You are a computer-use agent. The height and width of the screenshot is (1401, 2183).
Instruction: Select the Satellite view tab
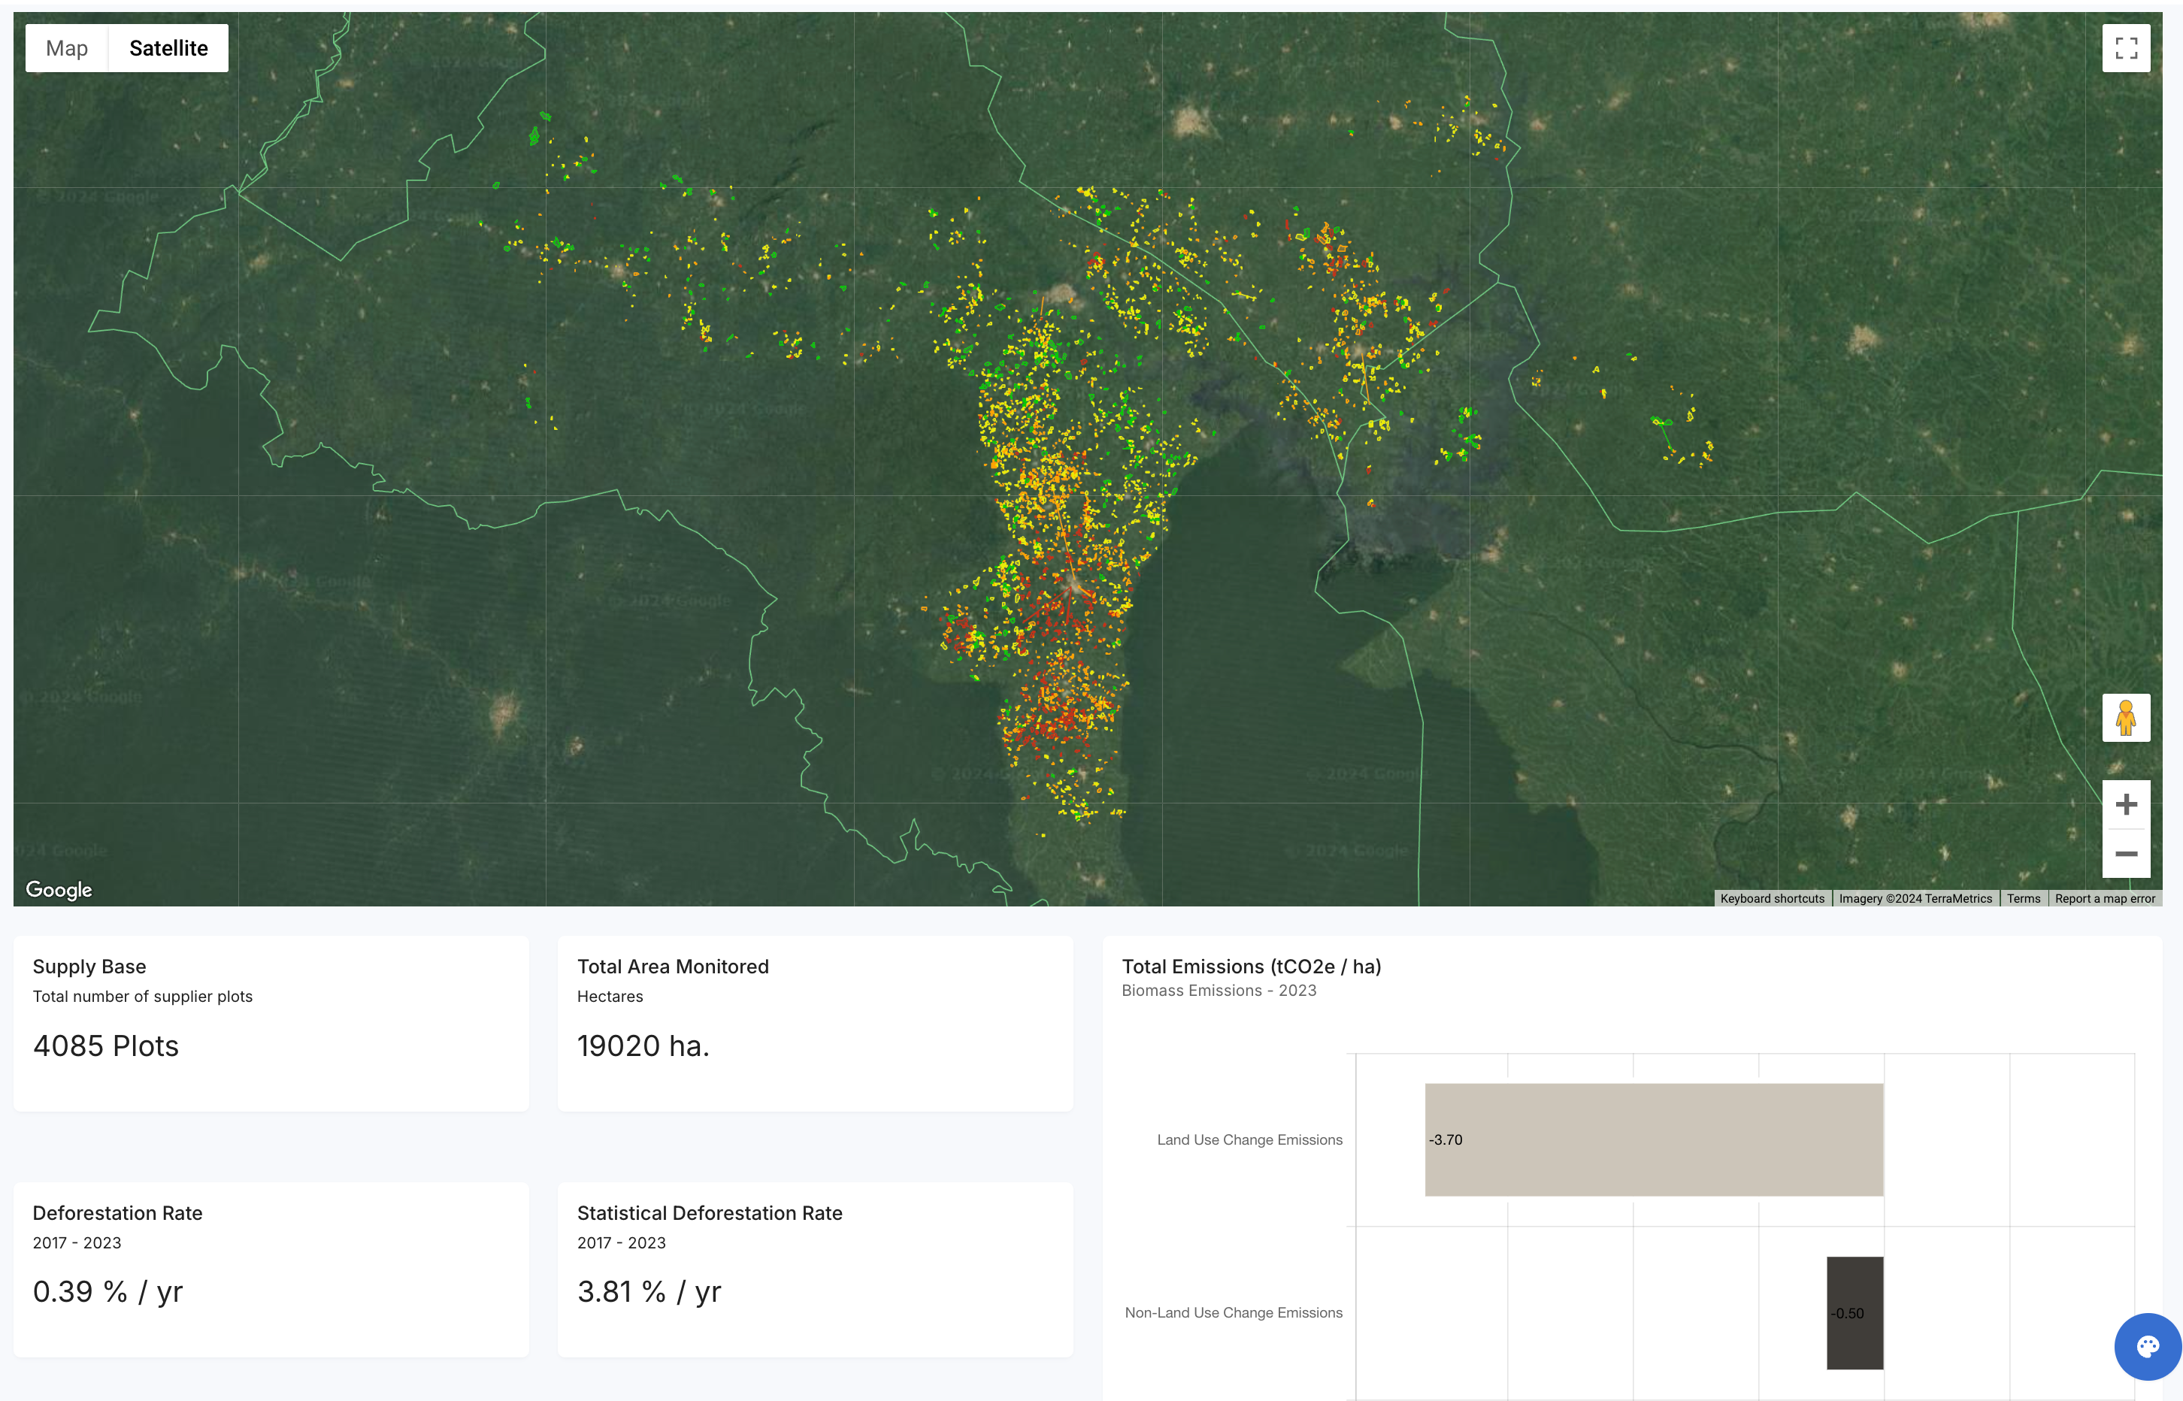(168, 48)
